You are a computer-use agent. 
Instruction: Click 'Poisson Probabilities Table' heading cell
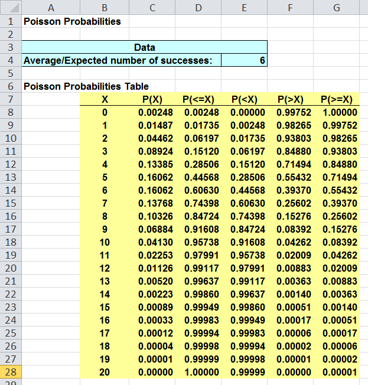pos(86,86)
